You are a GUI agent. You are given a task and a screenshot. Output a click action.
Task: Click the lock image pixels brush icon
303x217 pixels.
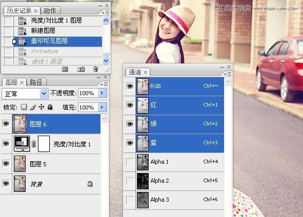[x=33, y=107]
